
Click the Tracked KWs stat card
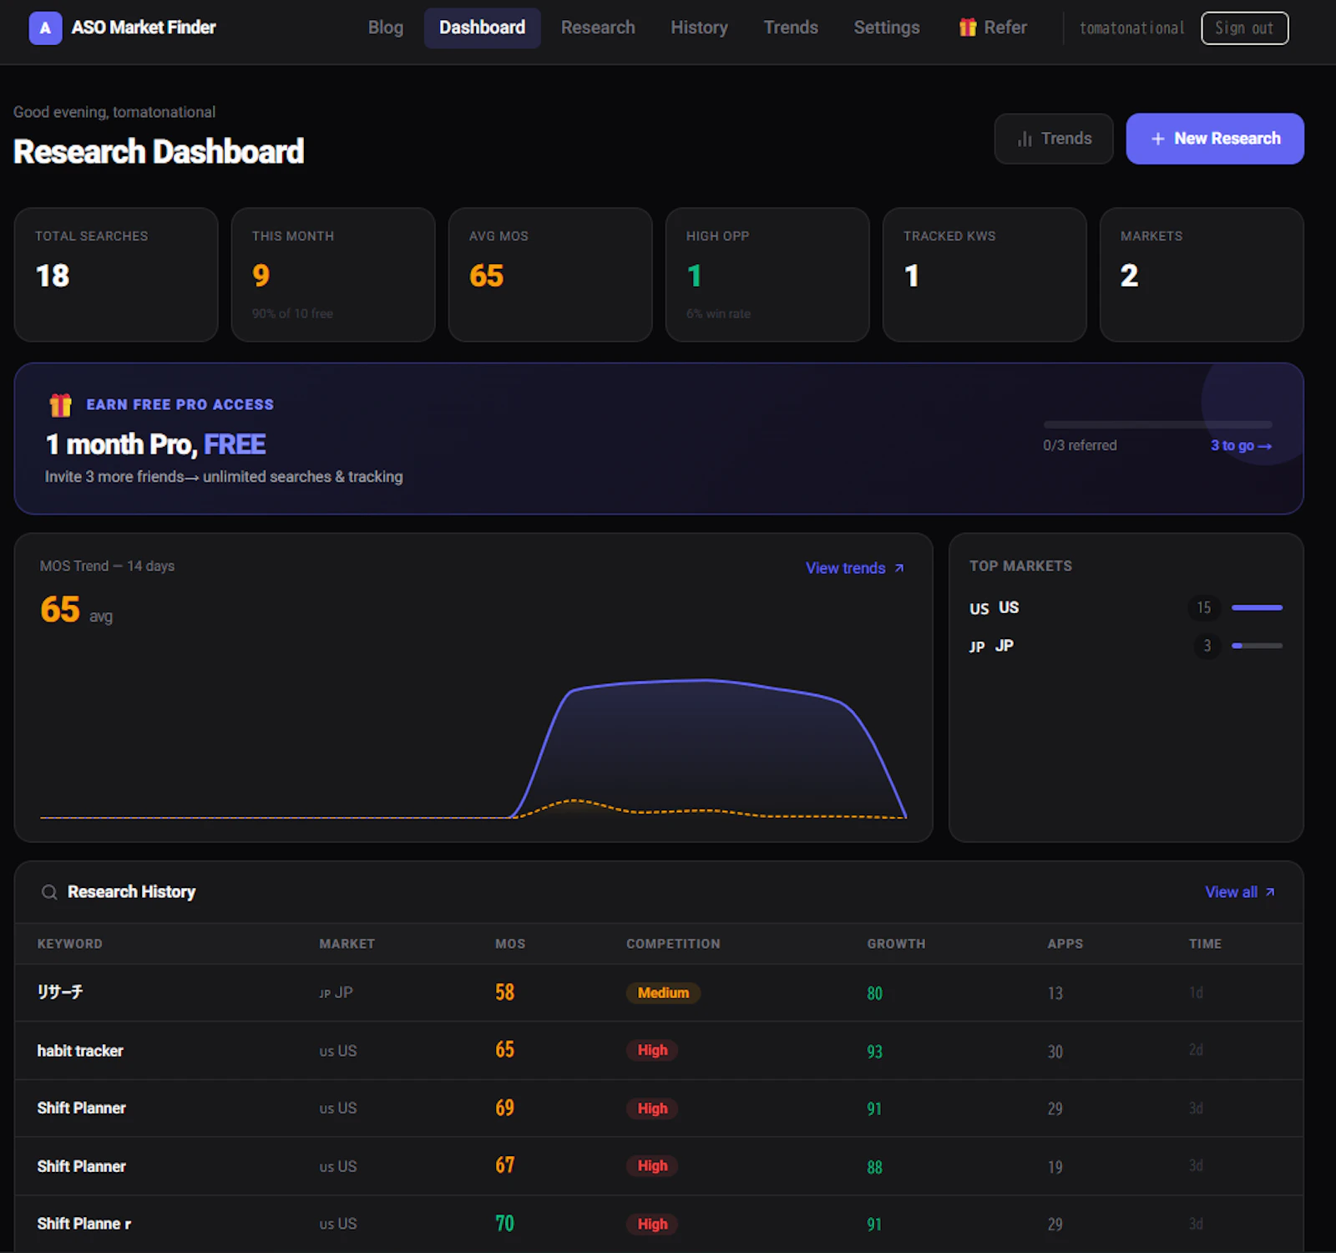tap(984, 275)
